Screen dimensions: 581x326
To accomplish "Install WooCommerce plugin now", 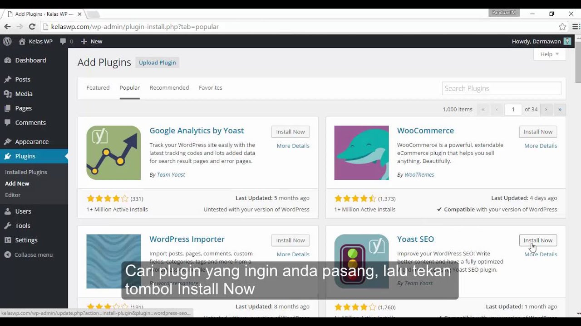I will [538, 132].
